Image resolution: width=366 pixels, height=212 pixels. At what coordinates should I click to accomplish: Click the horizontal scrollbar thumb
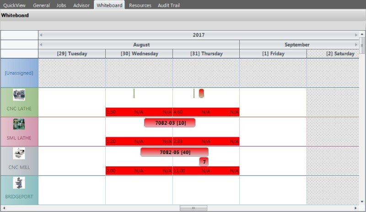(193, 208)
